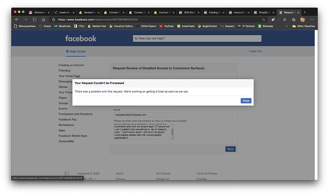Image resolution: width=329 pixels, height=195 pixels.
Task: Select the Help Center tab
Action: tap(76, 51)
